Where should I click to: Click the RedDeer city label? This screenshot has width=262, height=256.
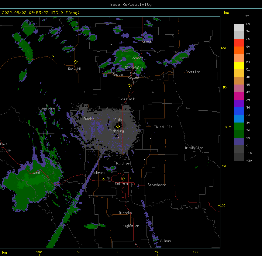134,78
